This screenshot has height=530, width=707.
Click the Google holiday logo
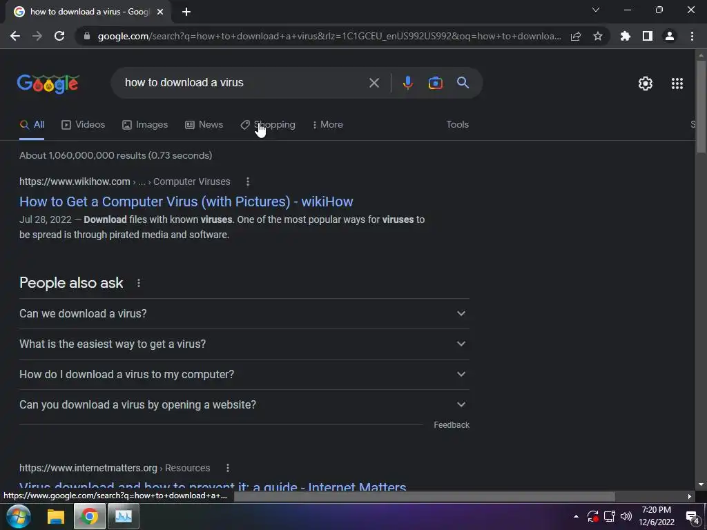(48, 84)
